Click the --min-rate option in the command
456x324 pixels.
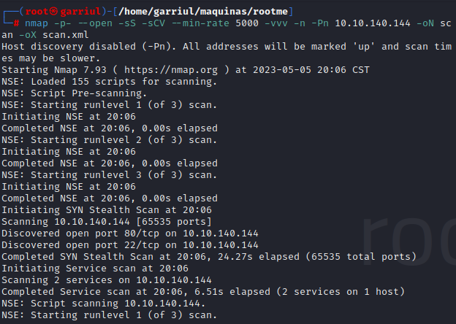(x=200, y=23)
